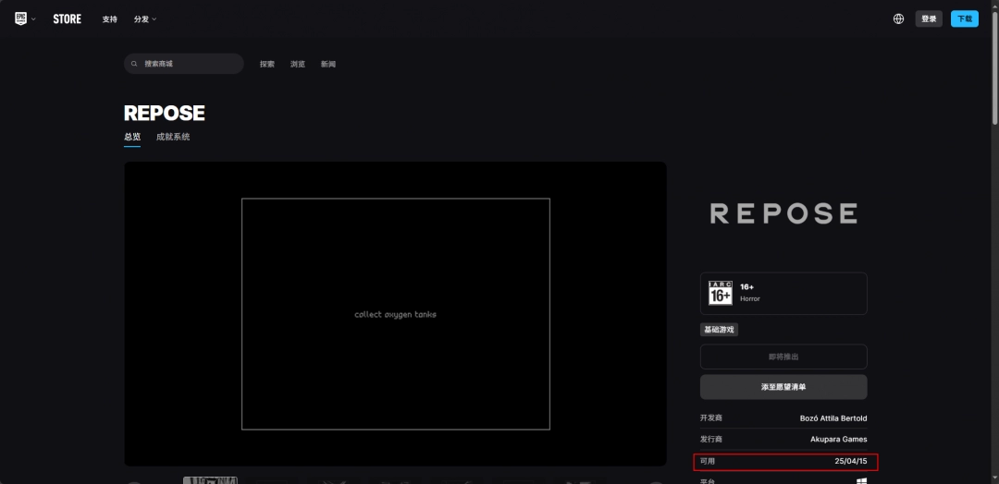Viewport: 999px width, 484px height.
Task: Select the 总览 tab
Action: [132, 137]
